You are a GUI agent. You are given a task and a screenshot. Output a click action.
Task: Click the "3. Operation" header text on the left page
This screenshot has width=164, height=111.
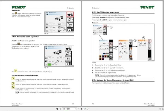coord(71,8)
